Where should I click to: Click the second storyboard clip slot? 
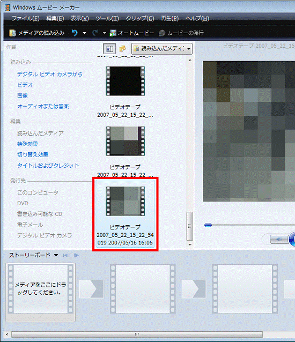point(143,289)
